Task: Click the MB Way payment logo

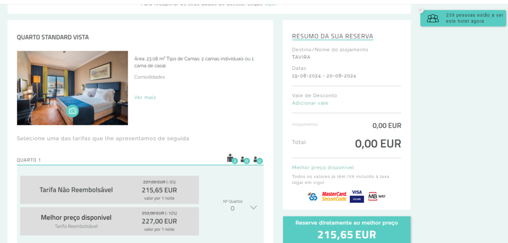Action: coord(377,197)
